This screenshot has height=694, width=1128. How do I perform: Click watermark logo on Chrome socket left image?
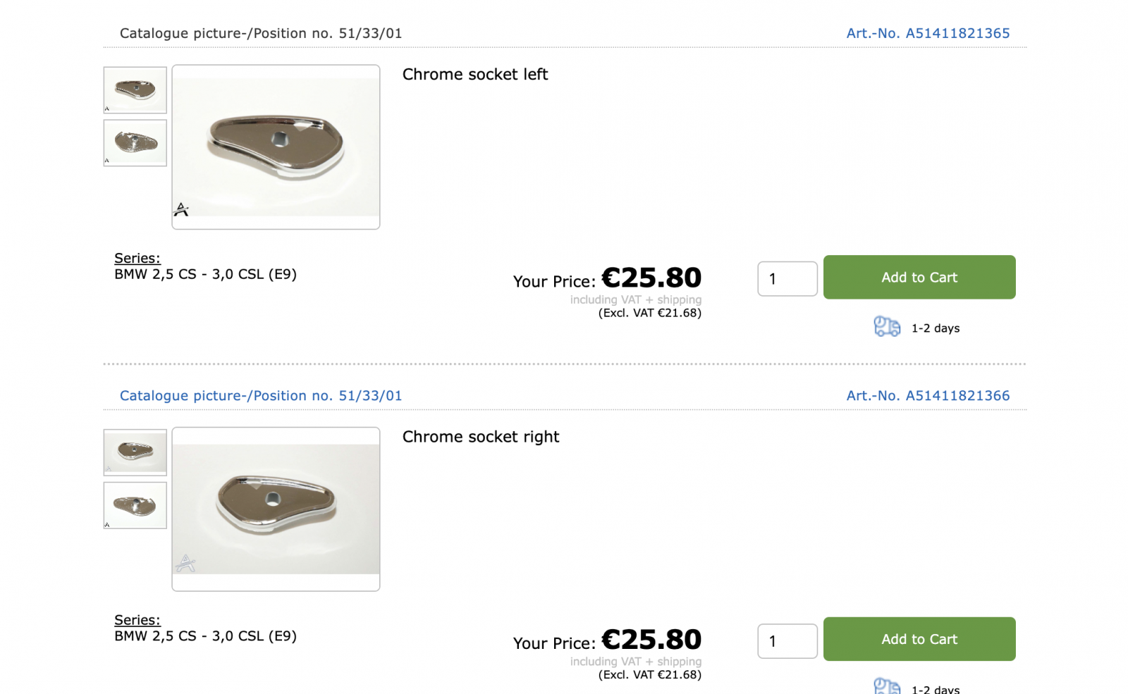coord(181,209)
